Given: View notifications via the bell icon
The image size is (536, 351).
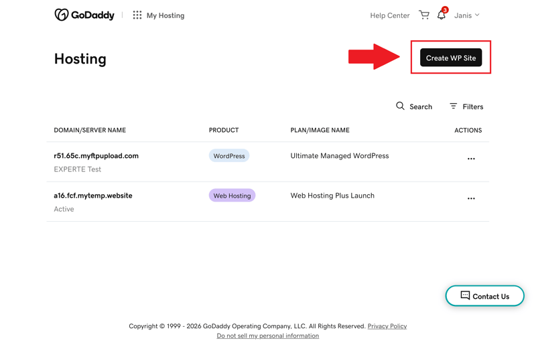Looking at the screenshot, I should (x=442, y=14).
